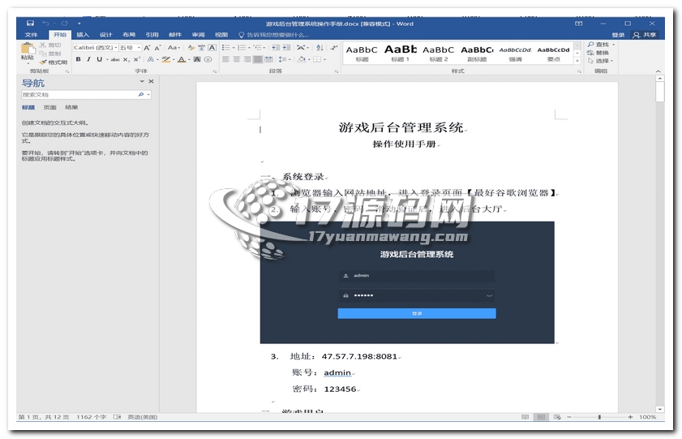Click the Center alignment icon

point(237,59)
